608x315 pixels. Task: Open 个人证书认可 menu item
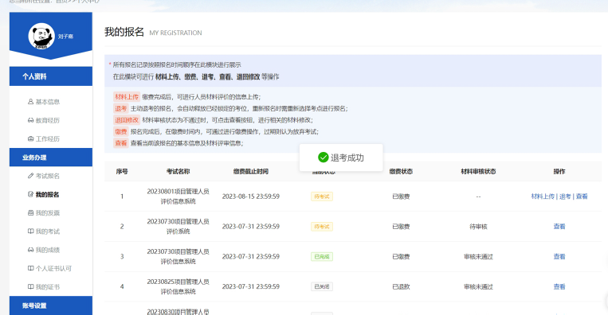click(x=53, y=268)
